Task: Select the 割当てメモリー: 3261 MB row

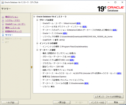Action: point(53,67)
